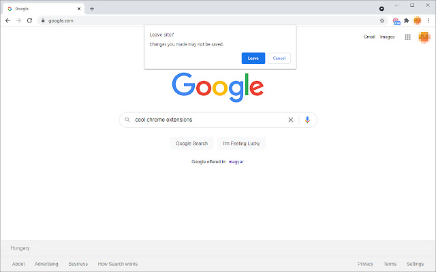This screenshot has height=272, width=436.
Task: Open the tab search dropdown circle icon
Action: tap(381, 9)
